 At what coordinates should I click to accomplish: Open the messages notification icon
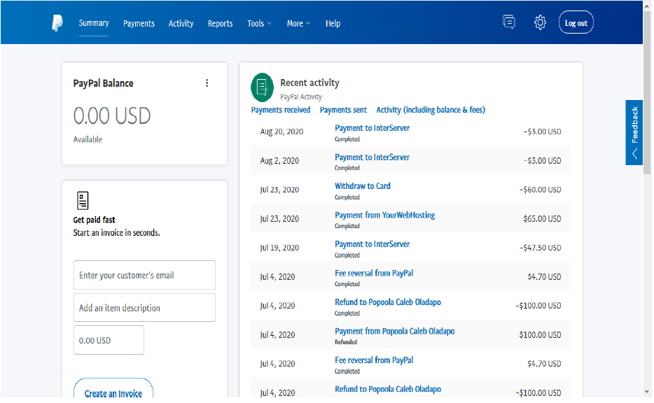click(509, 22)
